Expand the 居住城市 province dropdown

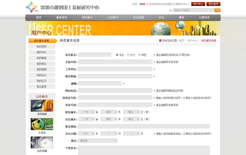tap(86, 112)
